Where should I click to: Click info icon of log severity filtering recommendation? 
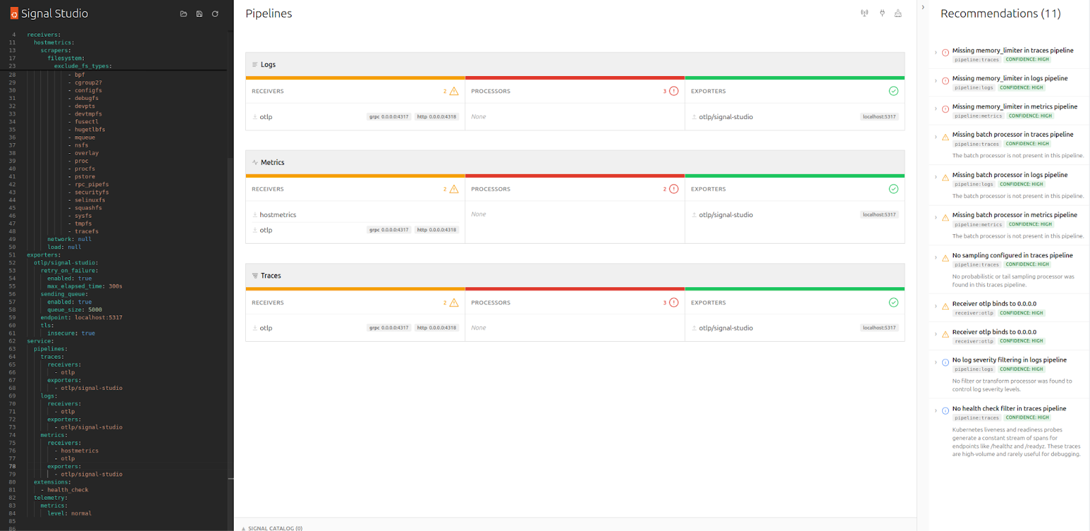(946, 363)
